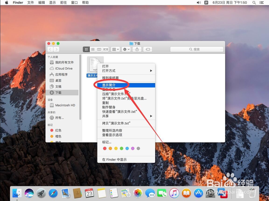This screenshot has height=201, width=269.
Task: Open Contacts book icon in Dock
Action: [x=77, y=193]
